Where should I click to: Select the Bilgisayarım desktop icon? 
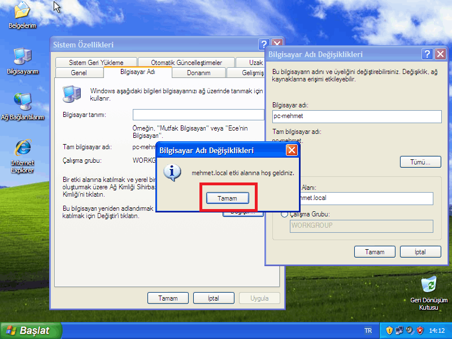coord(22,56)
